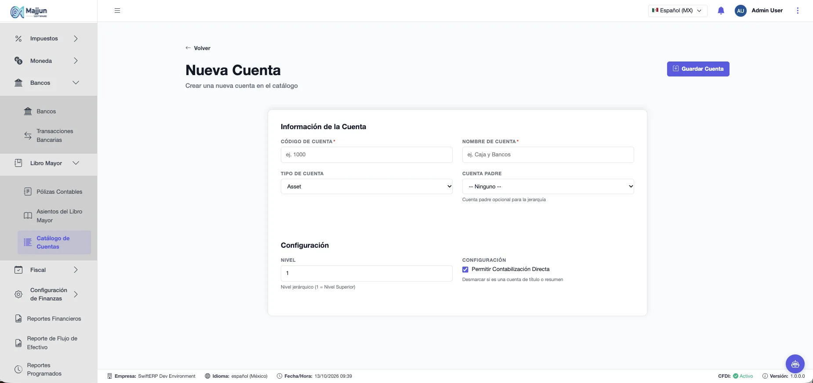
Task: Open the chatbot assistant floating button
Action: [x=795, y=364]
